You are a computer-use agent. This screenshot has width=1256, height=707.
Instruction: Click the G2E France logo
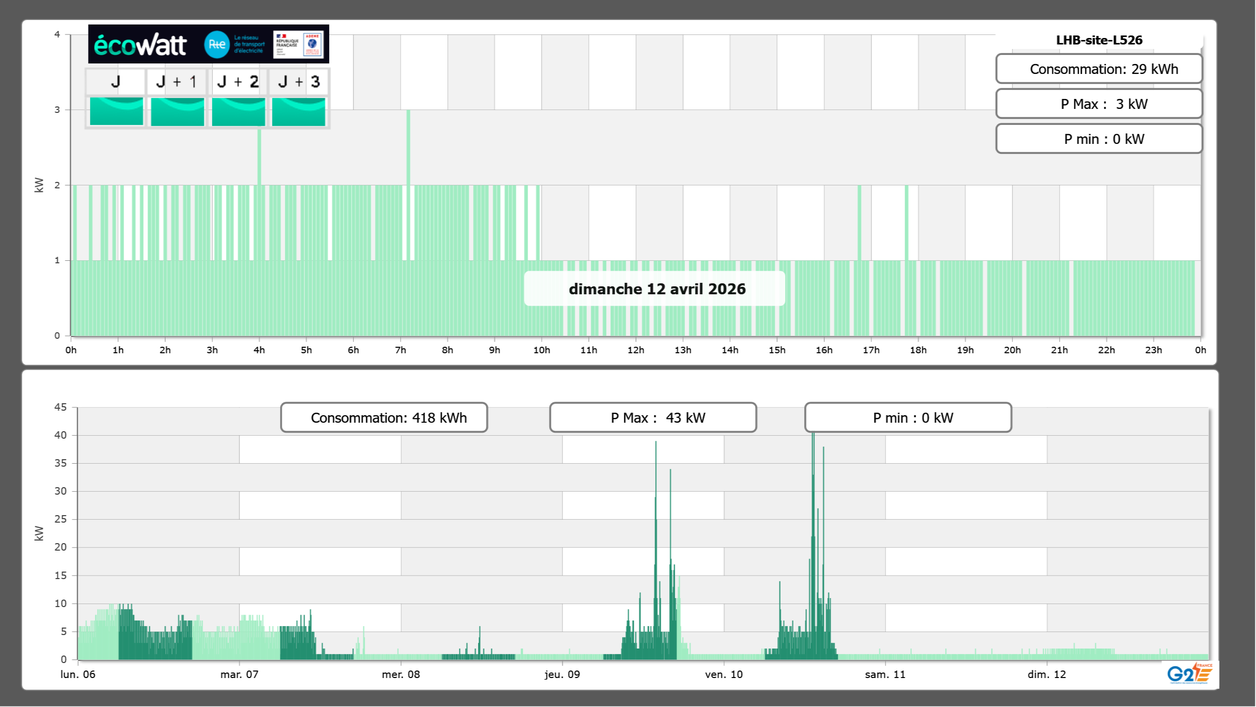1189,674
